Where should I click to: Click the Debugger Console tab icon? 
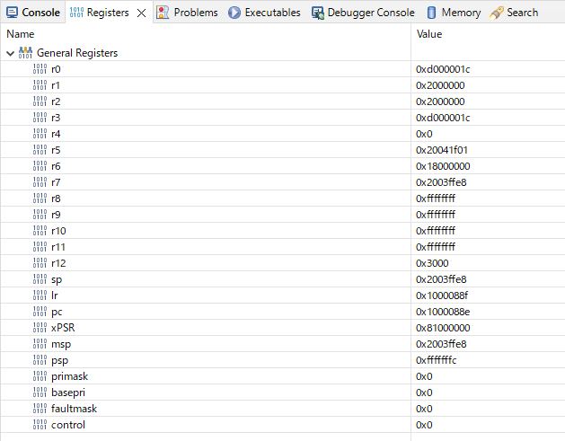point(318,13)
